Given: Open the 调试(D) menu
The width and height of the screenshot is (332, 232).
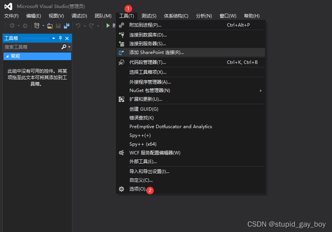Looking at the screenshot, I should click(79, 16).
